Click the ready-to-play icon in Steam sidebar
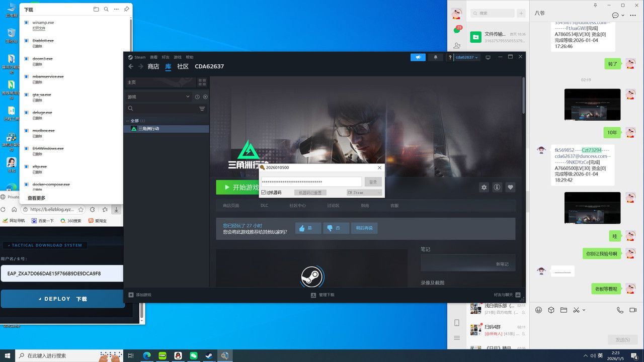The width and height of the screenshot is (644, 362). [205, 97]
